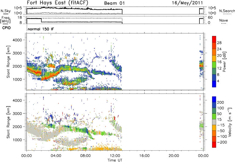
Task: Click the blue bottom segment of Power color bar
Action: tap(214, 84)
